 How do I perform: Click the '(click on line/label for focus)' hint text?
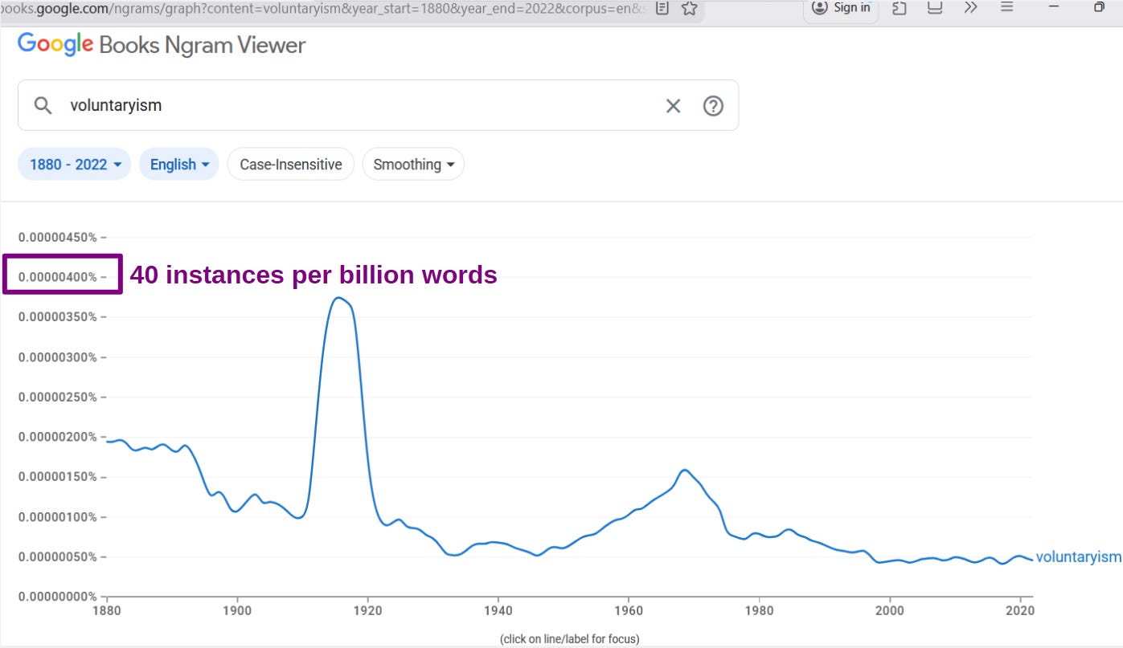[570, 639]
